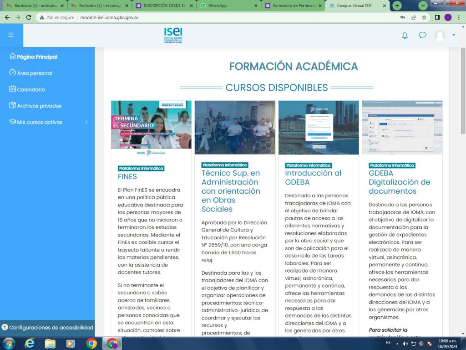
Task: Expand the user menu dropdown arrow
Action: click(x=454, y=35)
